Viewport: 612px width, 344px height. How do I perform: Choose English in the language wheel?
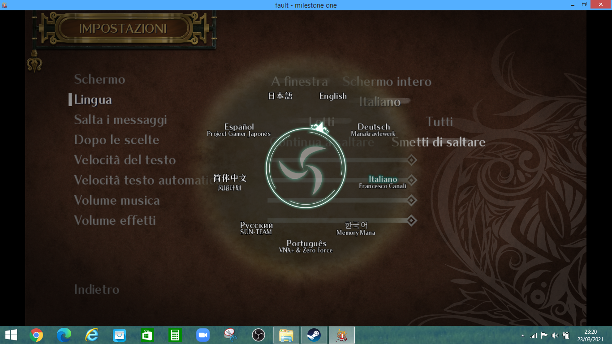[333, 96]
